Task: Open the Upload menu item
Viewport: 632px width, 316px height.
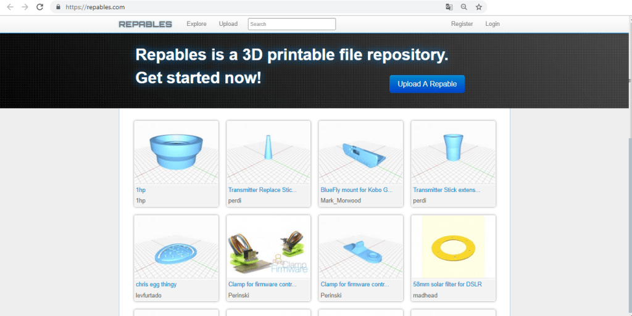Action: click(228, 24)
